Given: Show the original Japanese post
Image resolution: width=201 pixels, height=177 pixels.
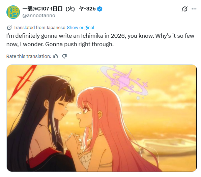Looking at the screenshot, I should pyautogui.click(x=80, y=28).
